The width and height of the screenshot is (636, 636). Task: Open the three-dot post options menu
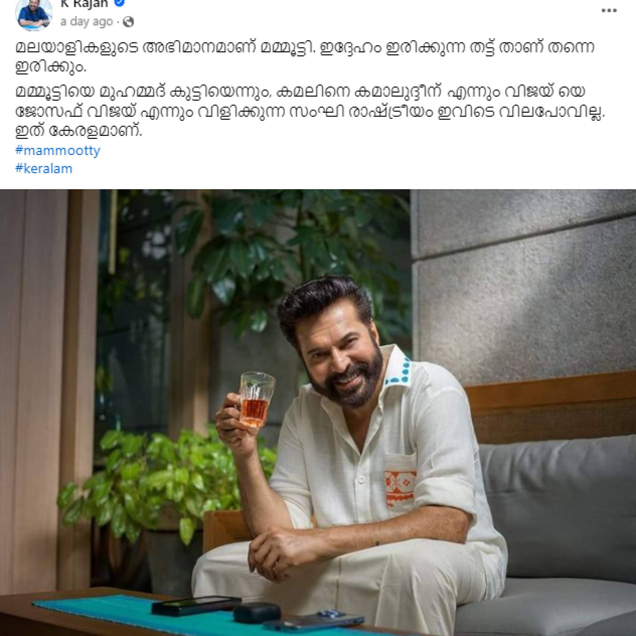pyautogui.click(x=609, y=11)
